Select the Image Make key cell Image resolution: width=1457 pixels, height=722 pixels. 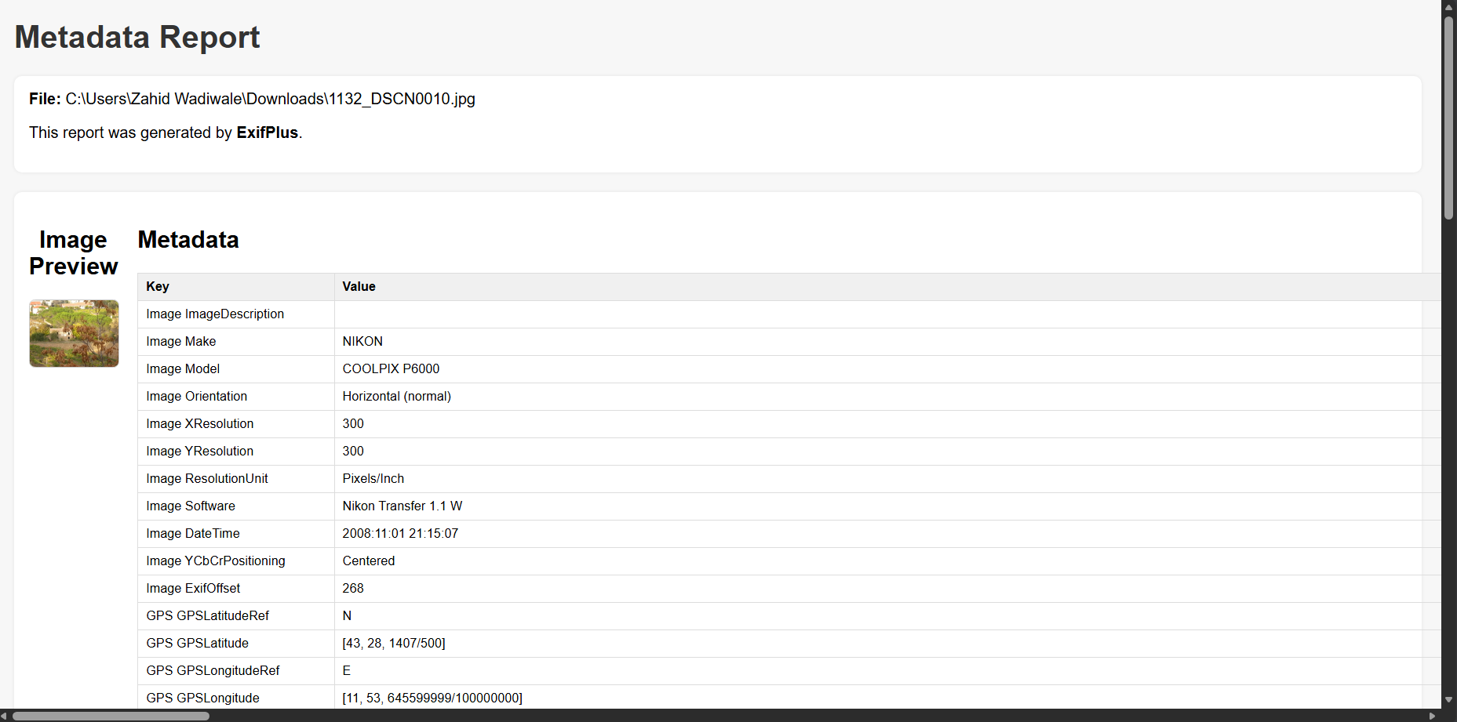pos(236,342)
